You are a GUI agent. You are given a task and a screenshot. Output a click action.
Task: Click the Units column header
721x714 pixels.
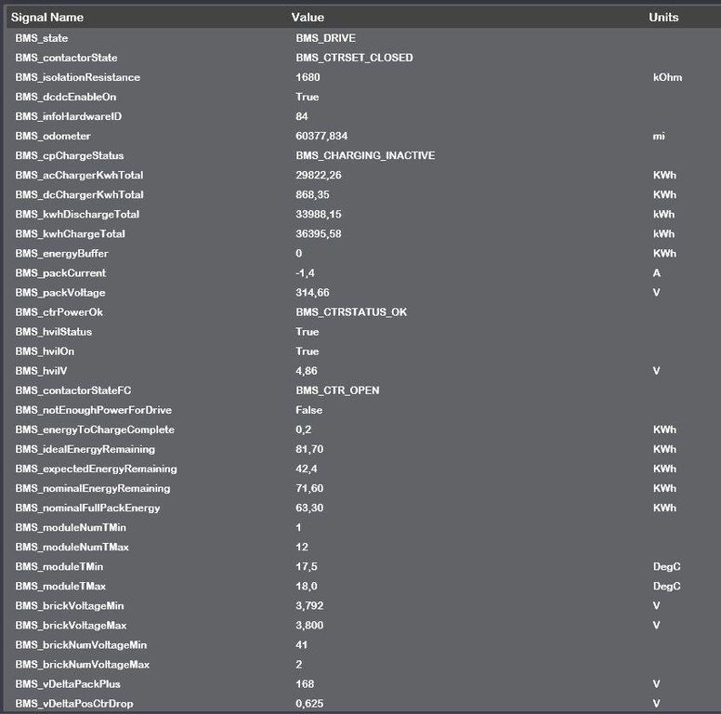pyautogui.click(x=663, y=18)
